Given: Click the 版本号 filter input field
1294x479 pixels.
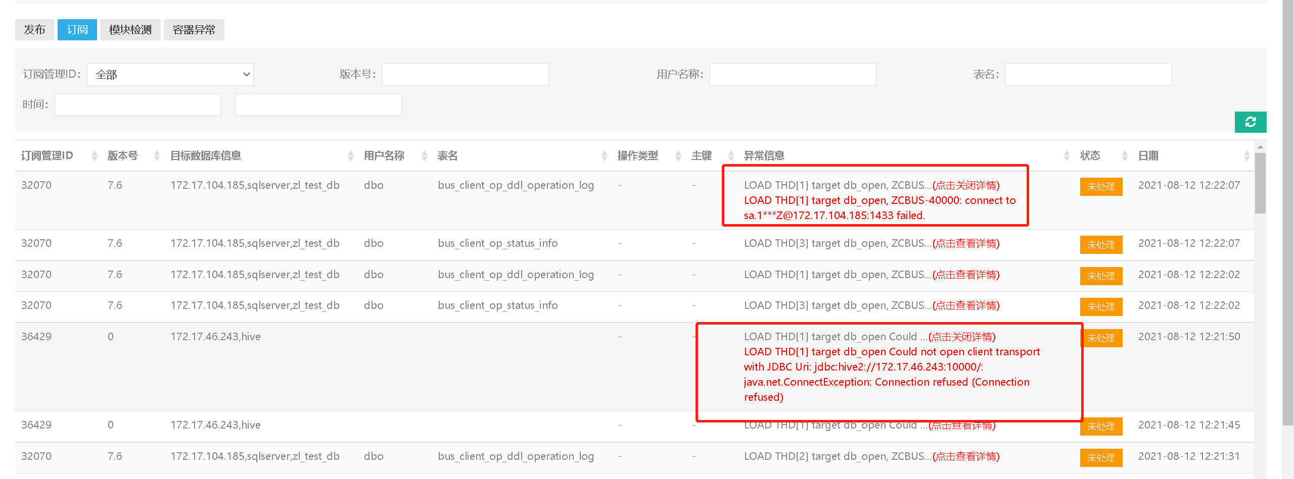Looking at the screenshot, I should 465,75.
